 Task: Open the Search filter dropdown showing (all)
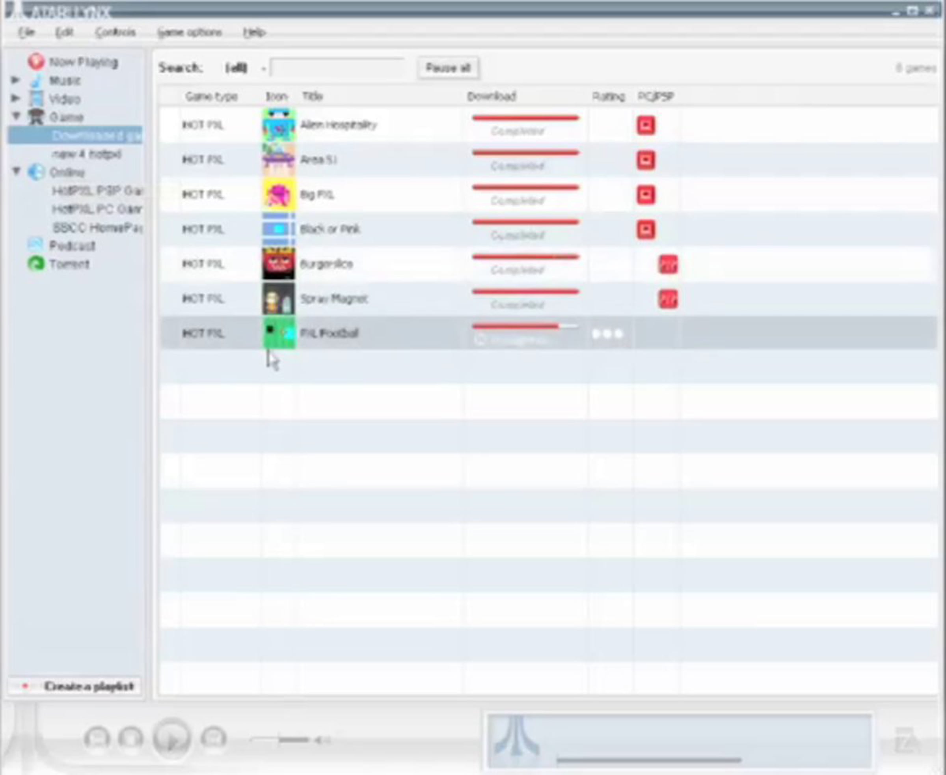(x=245, y=68)
